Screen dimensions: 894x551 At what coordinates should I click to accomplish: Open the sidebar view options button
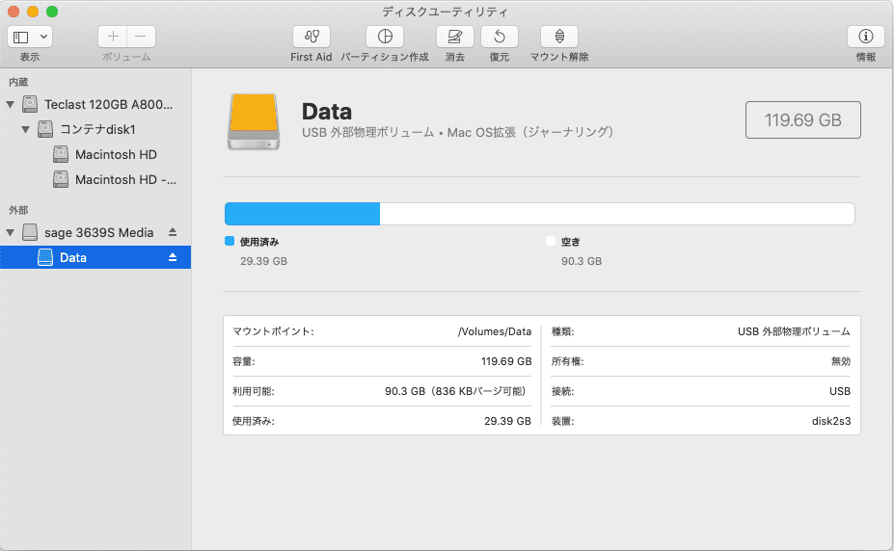pyautogui.click(x=30, y=37)
